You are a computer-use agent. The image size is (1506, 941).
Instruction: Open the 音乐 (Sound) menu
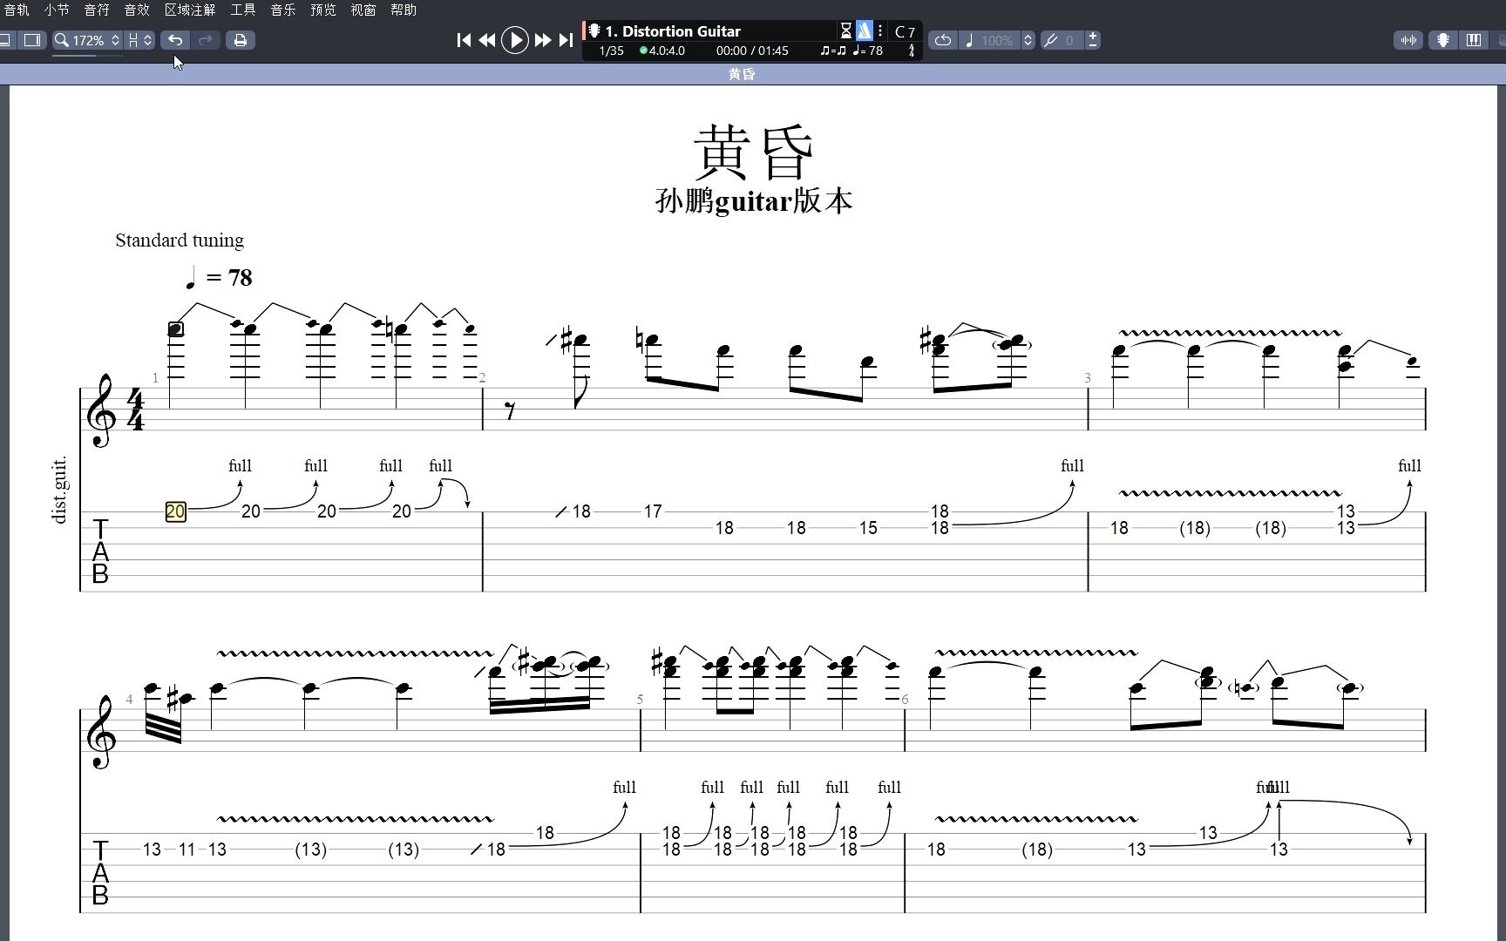[x=283, y=10]
